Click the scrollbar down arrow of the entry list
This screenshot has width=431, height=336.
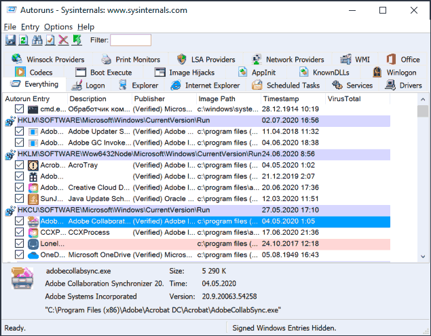423,257
